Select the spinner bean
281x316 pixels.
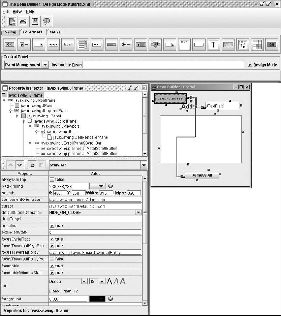click(170, 44)
